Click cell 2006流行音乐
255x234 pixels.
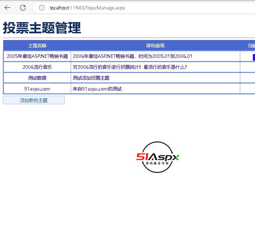(37, 67)
